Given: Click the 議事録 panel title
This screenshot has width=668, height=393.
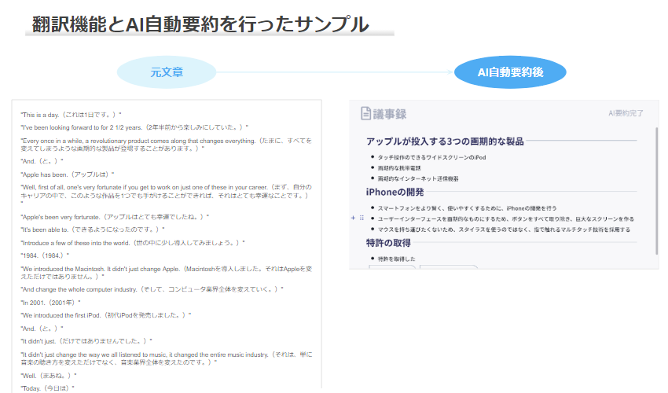Looking at the screenshot, I should [x=391, y=114].
